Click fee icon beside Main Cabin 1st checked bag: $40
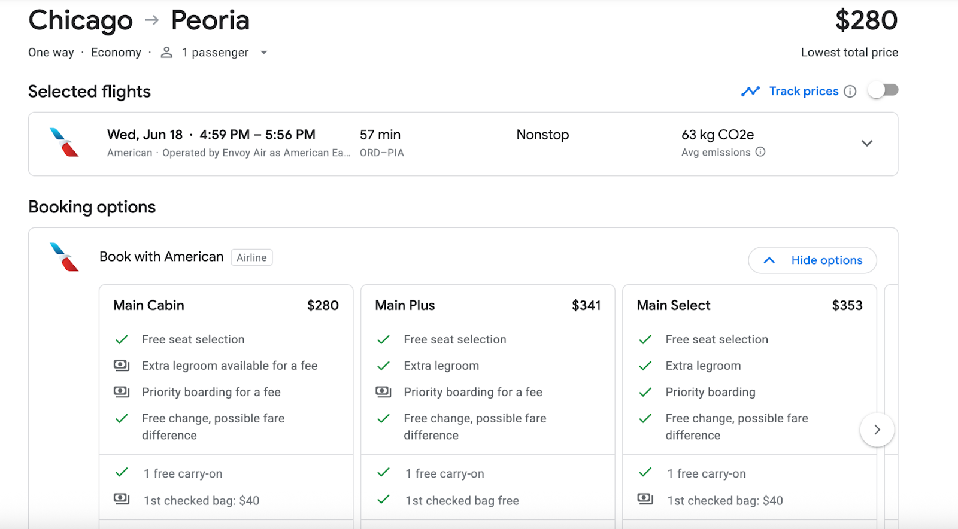 (122, 498)
